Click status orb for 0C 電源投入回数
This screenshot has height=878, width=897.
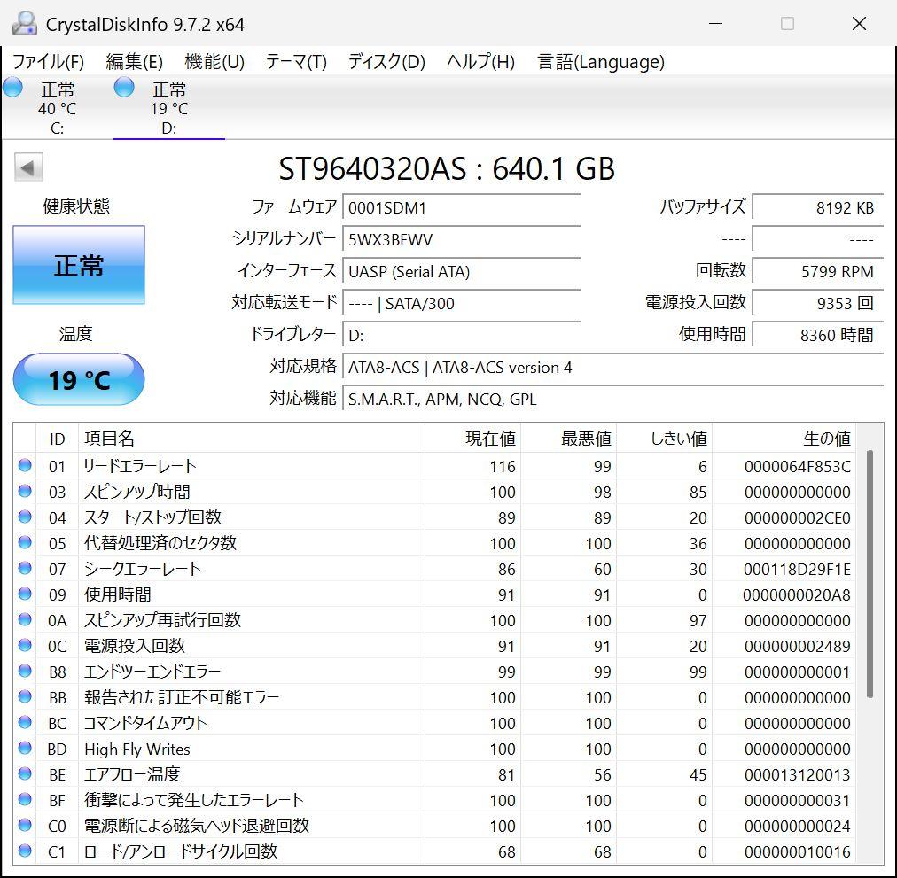pyautogui.click(x=25, y=645)
